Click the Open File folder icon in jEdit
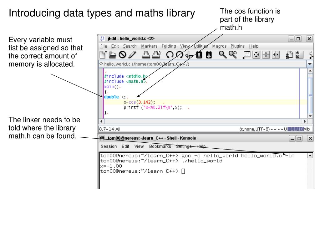Viewport: 320px width, 240px height. [112, 55]
